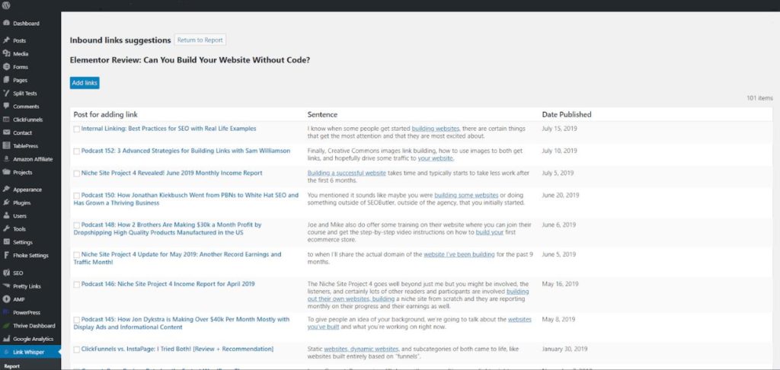This screenshot has height=370, width=780.
Task: Open Podcast 146 Income Report post link
Action: tap(168, 284)
